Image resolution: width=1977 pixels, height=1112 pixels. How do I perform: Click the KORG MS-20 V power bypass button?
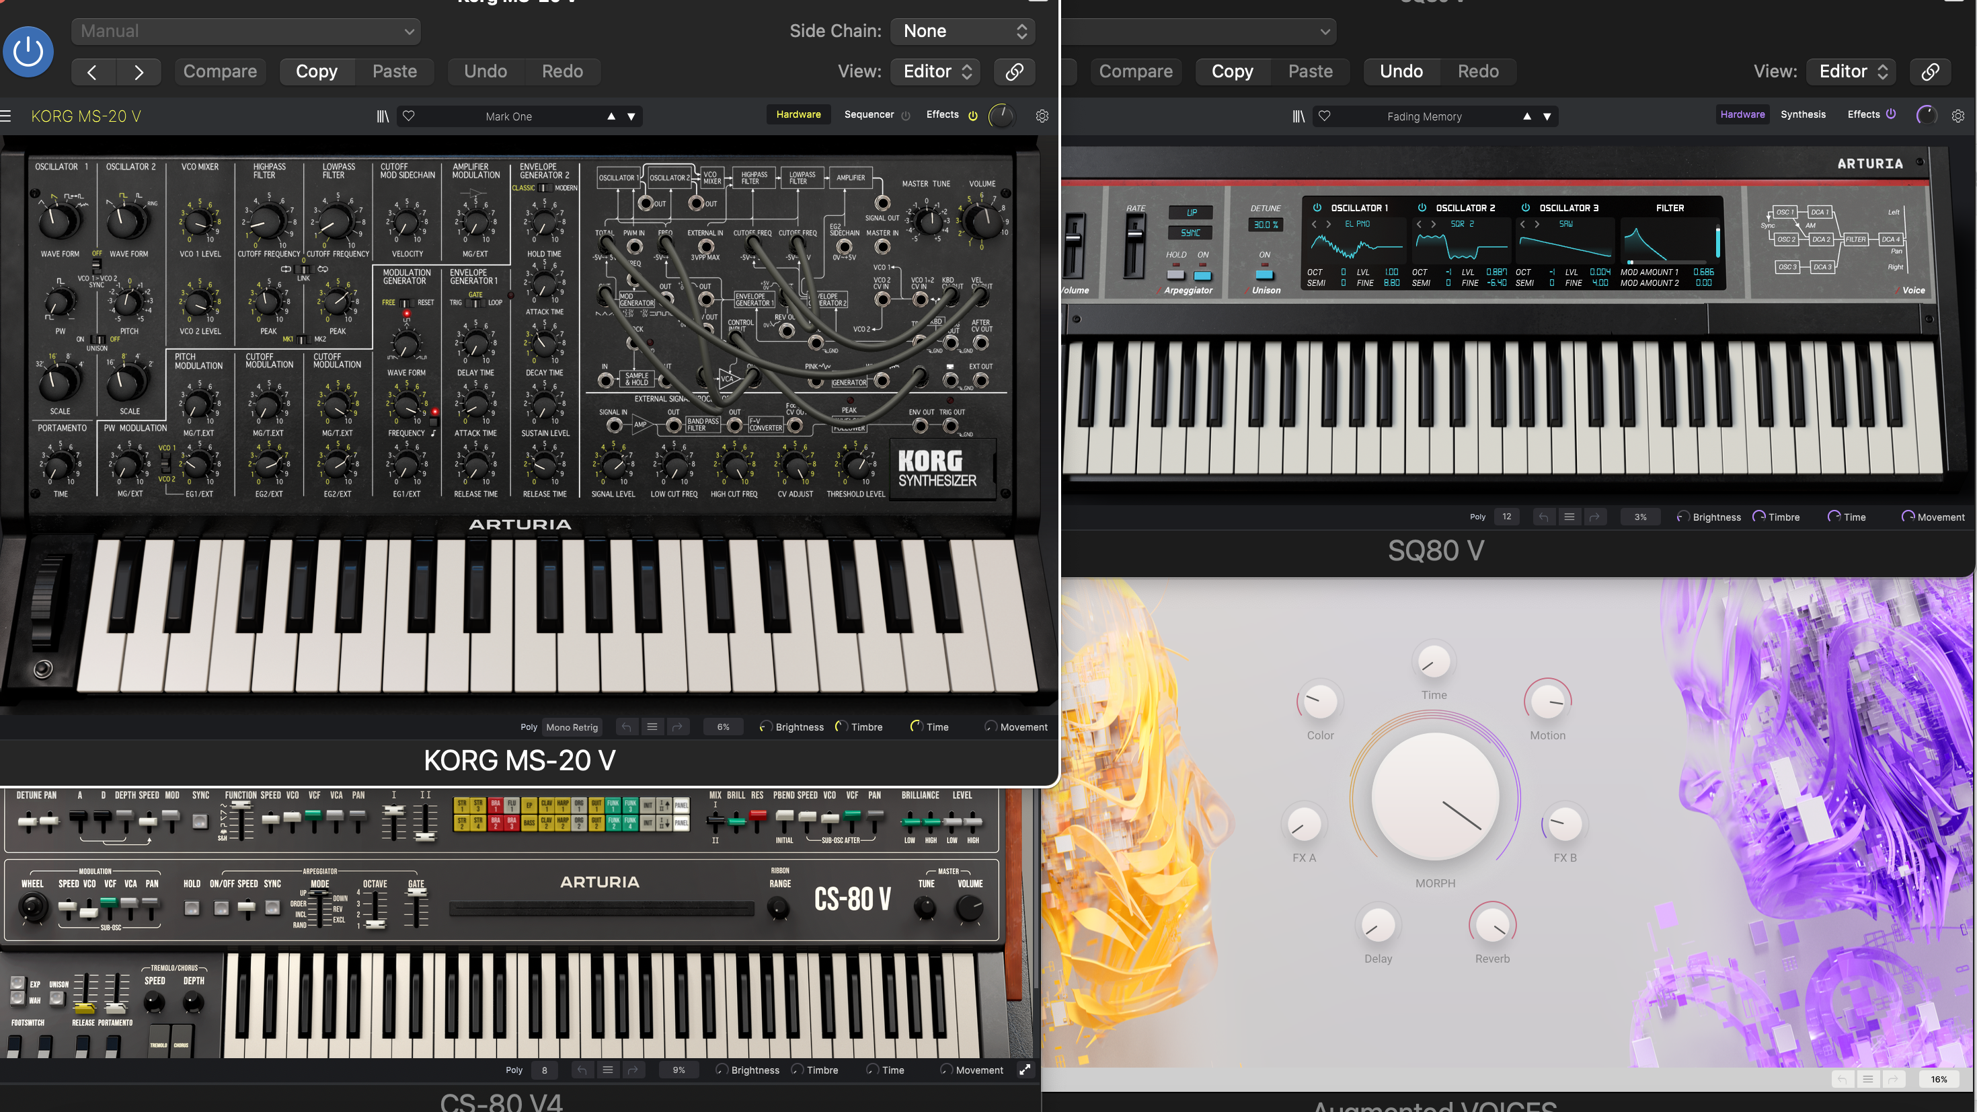[x=28, y=51]
